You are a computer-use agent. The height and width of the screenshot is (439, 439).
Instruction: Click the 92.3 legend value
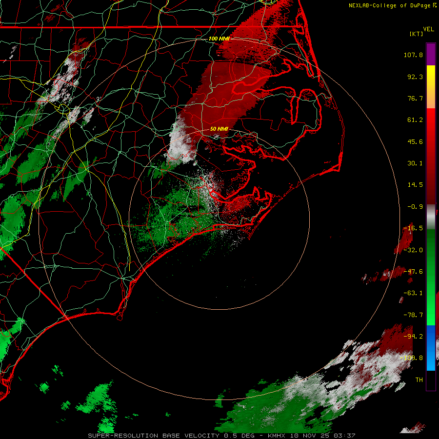click(x=415, y=77)
